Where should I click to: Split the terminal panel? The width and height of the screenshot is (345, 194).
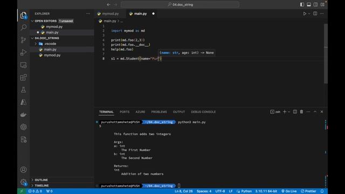295,112
